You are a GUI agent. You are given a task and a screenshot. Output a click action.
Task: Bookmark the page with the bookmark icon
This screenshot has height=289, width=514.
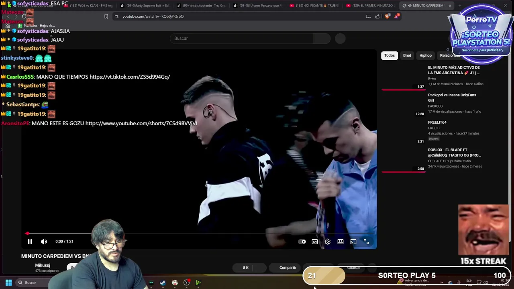tap(106, 16)
